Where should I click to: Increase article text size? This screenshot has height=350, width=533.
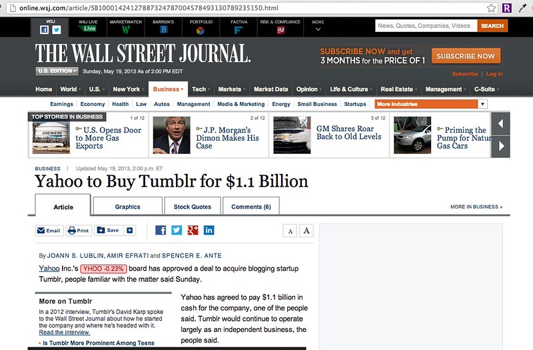pyautogui.click(x=306, y=231)
